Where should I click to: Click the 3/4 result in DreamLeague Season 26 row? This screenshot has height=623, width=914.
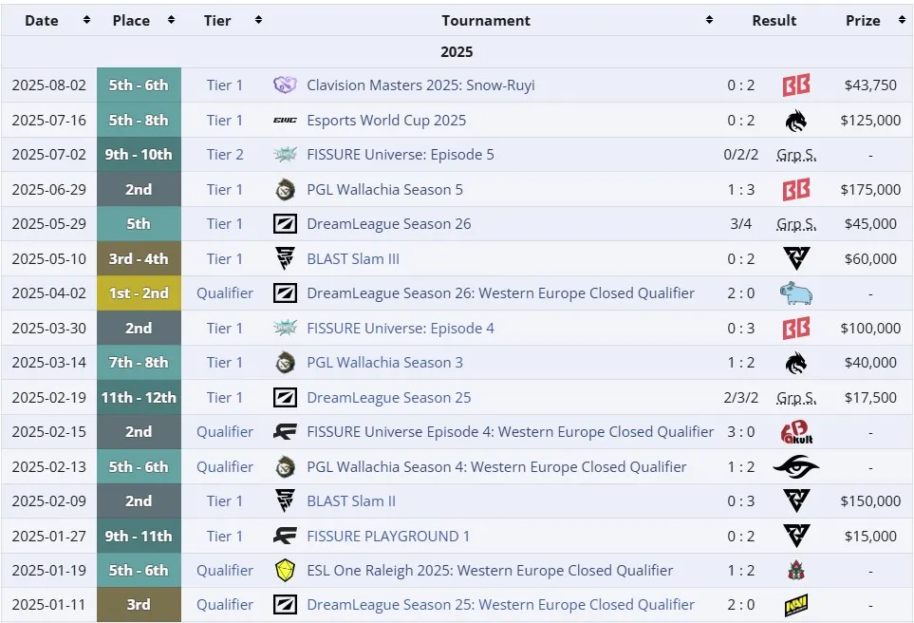pos(741,224)
